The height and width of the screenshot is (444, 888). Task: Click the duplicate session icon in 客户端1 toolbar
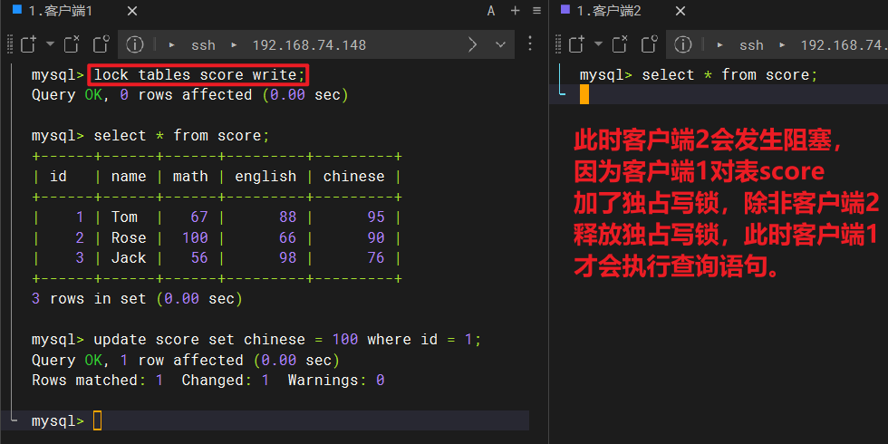(x=101, y=44)
